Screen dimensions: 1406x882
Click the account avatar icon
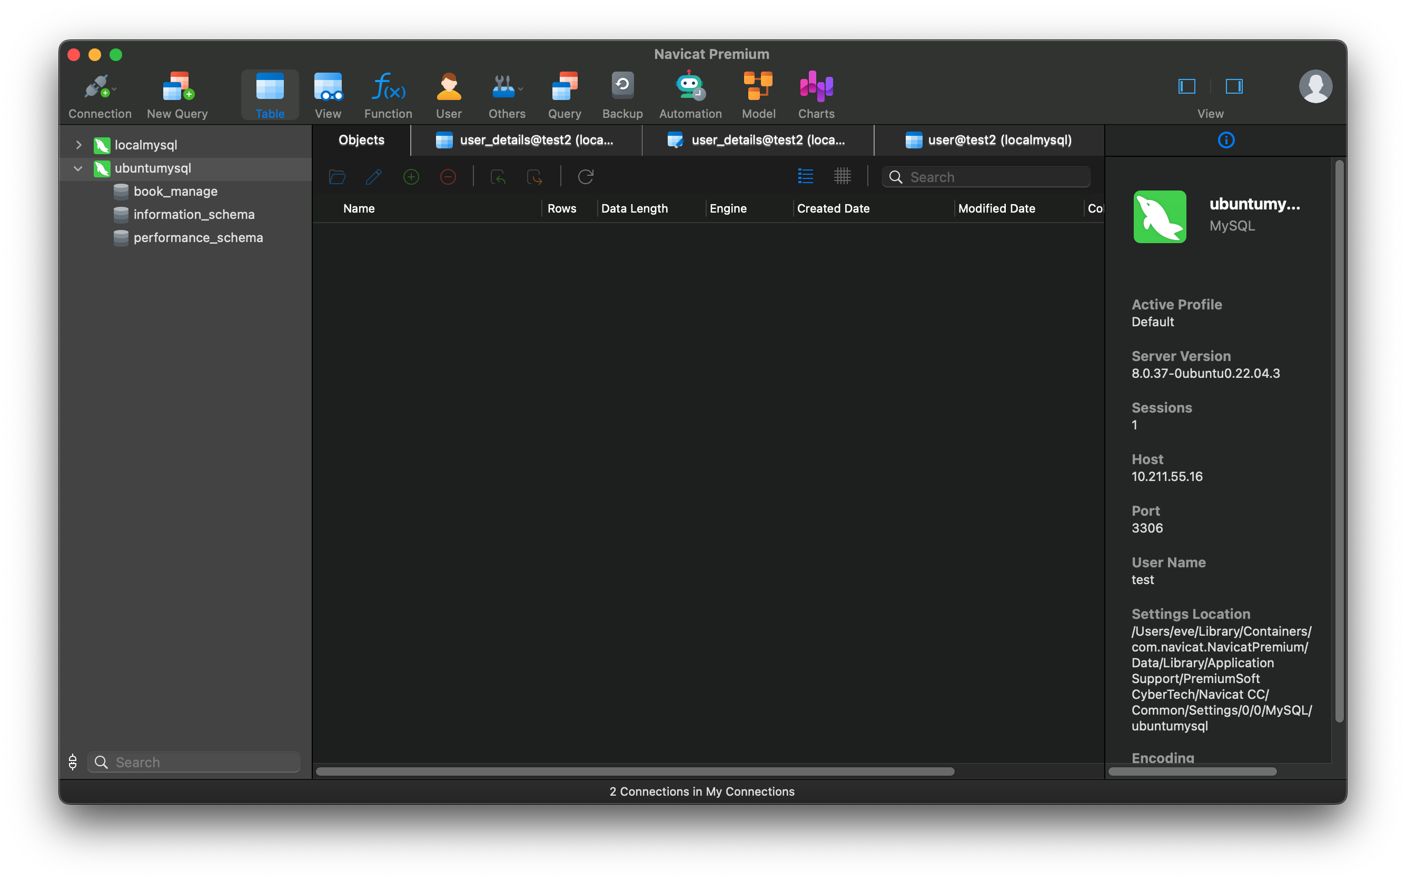coord(1315,86)
